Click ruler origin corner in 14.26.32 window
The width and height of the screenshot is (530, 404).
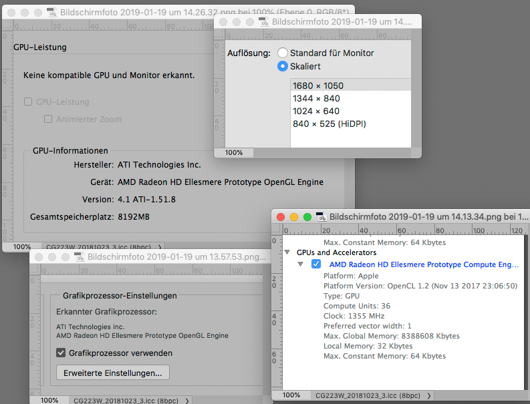pyautogui.click(x=7, y=25)
